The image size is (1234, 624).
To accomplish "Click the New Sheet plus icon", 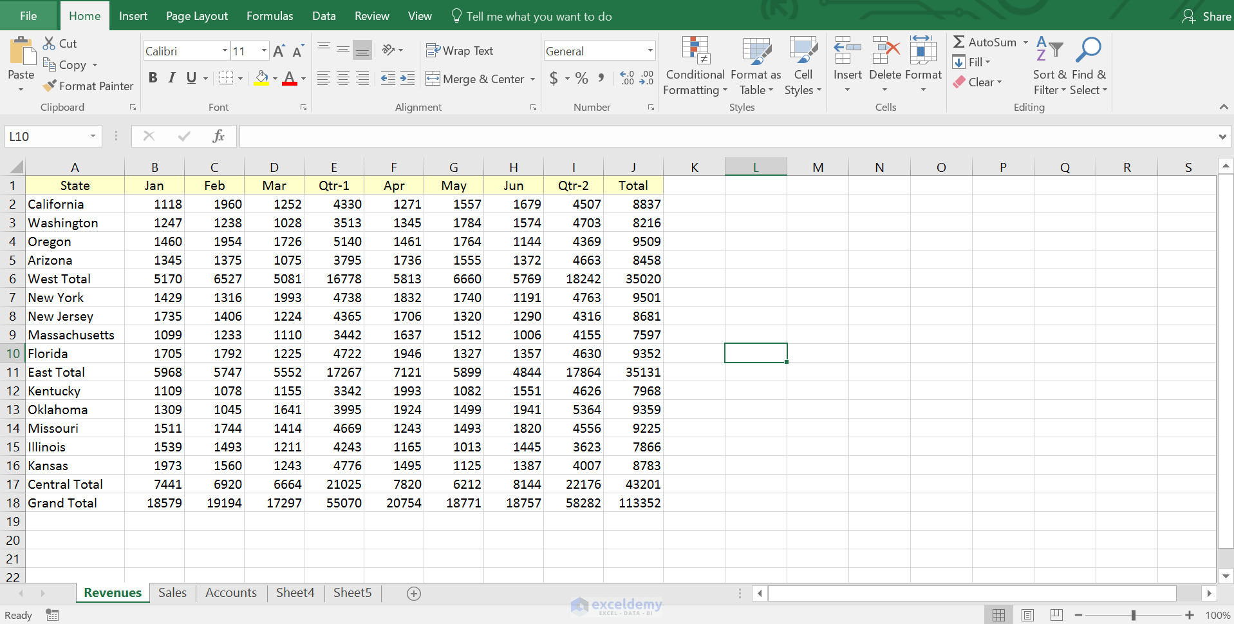I will pos(414,593).
